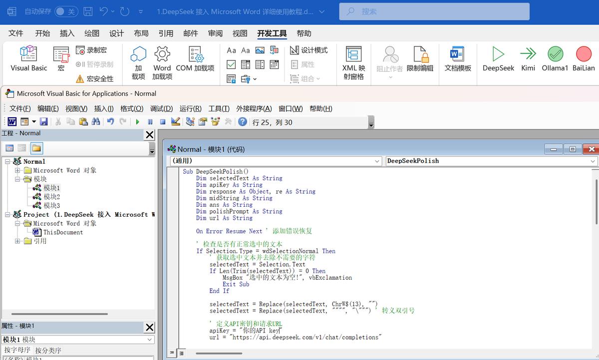Click View Microsoft Word icon in VBA toolbar
Viewport: 599px width, 360px height.
tap(12, 122)
